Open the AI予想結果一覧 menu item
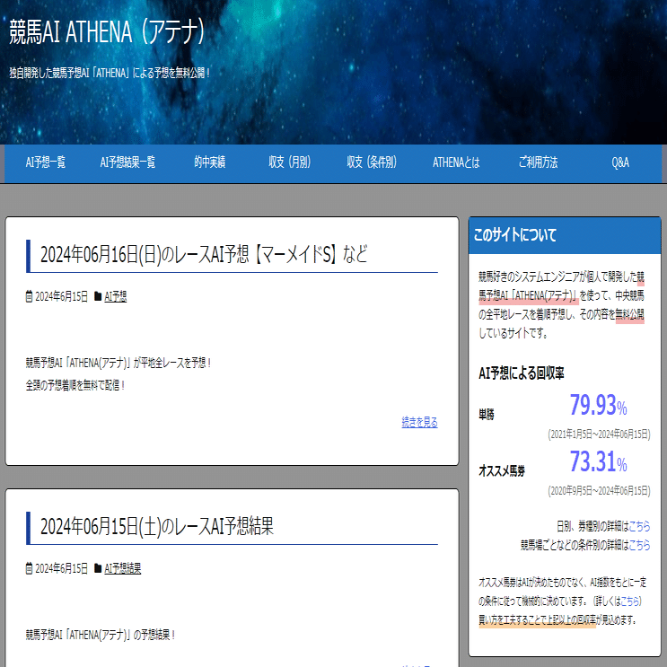 click(127, 162)
